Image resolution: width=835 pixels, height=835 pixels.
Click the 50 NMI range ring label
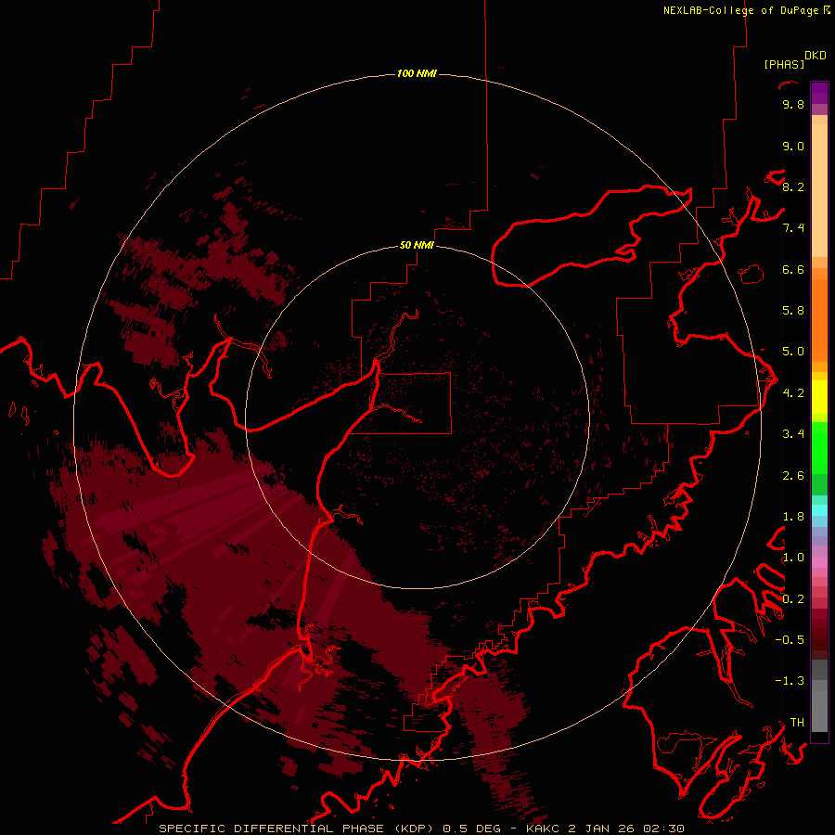tap(417, 245)
